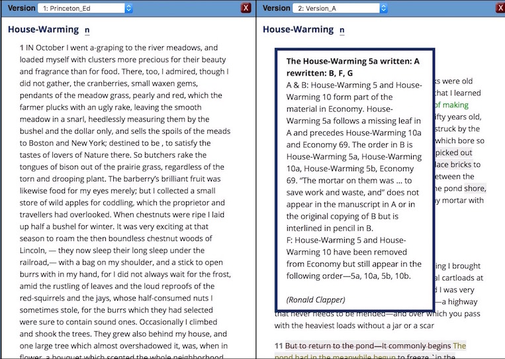
Task: Click the highlighted 'The' in paragraph 11
Action: [459, 346]
